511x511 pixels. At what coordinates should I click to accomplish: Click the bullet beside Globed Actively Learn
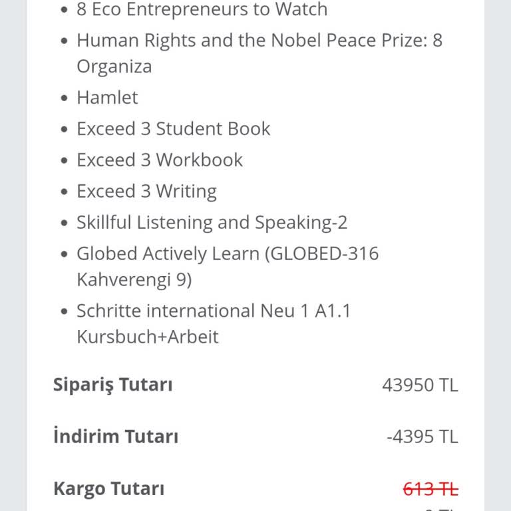(x=64, y=255)
